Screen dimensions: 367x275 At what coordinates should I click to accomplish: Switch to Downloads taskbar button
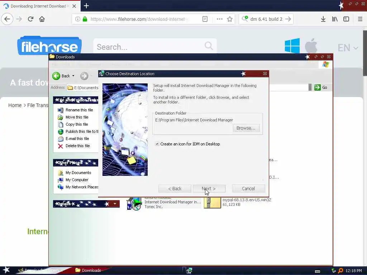88,270
